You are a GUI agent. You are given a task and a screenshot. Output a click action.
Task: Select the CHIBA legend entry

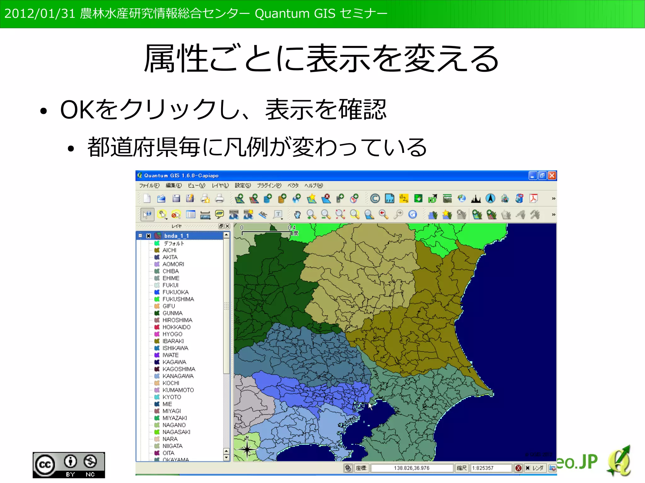click(x=171, y=271)
